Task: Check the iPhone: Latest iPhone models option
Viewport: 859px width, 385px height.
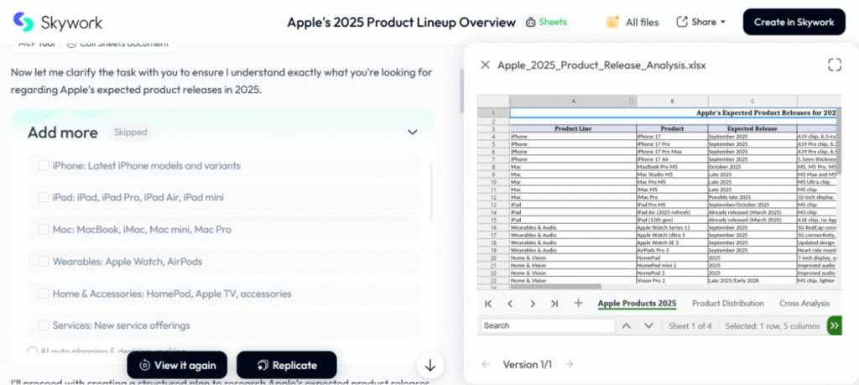Action: point(44,165)
